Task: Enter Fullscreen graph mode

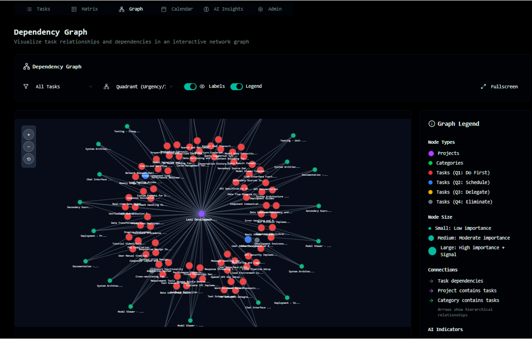Action: 500,87
